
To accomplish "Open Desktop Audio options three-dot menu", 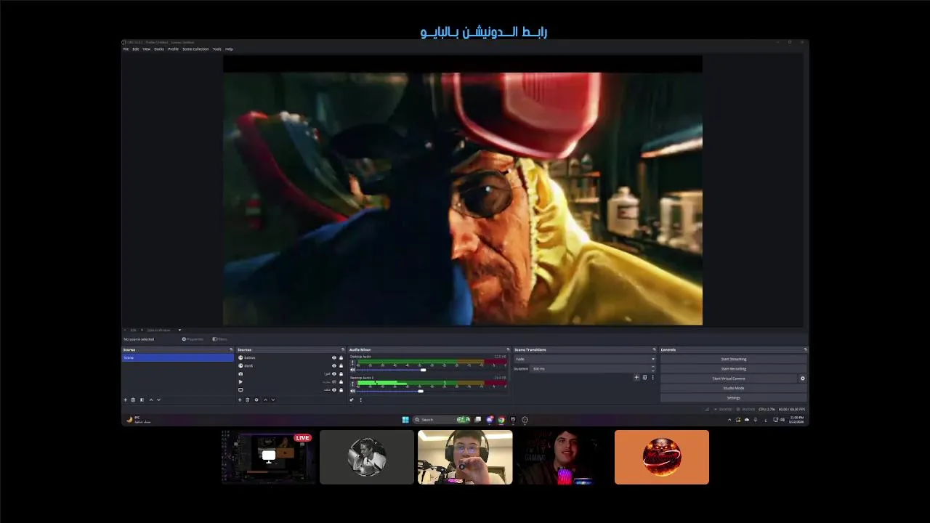I will pos(353,362).
